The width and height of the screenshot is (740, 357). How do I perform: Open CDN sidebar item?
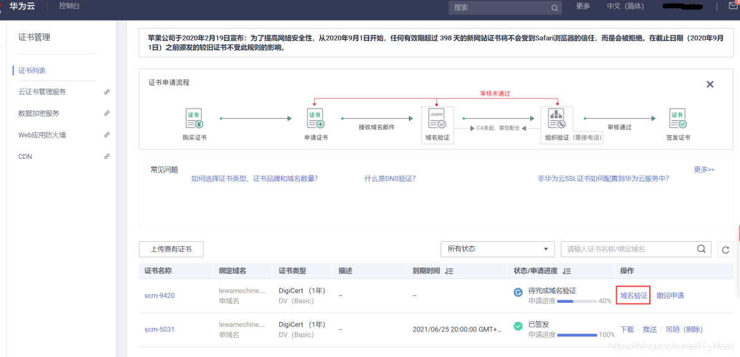coord(25,156)
